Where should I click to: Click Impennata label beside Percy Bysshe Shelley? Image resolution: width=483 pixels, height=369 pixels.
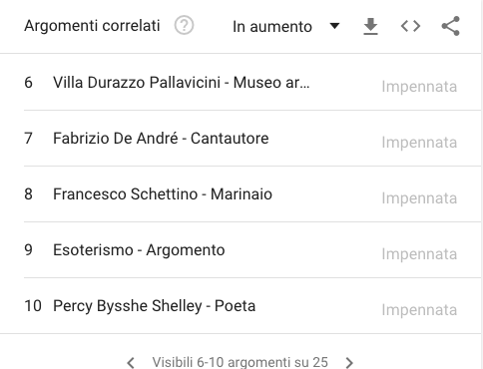point(419,310)
